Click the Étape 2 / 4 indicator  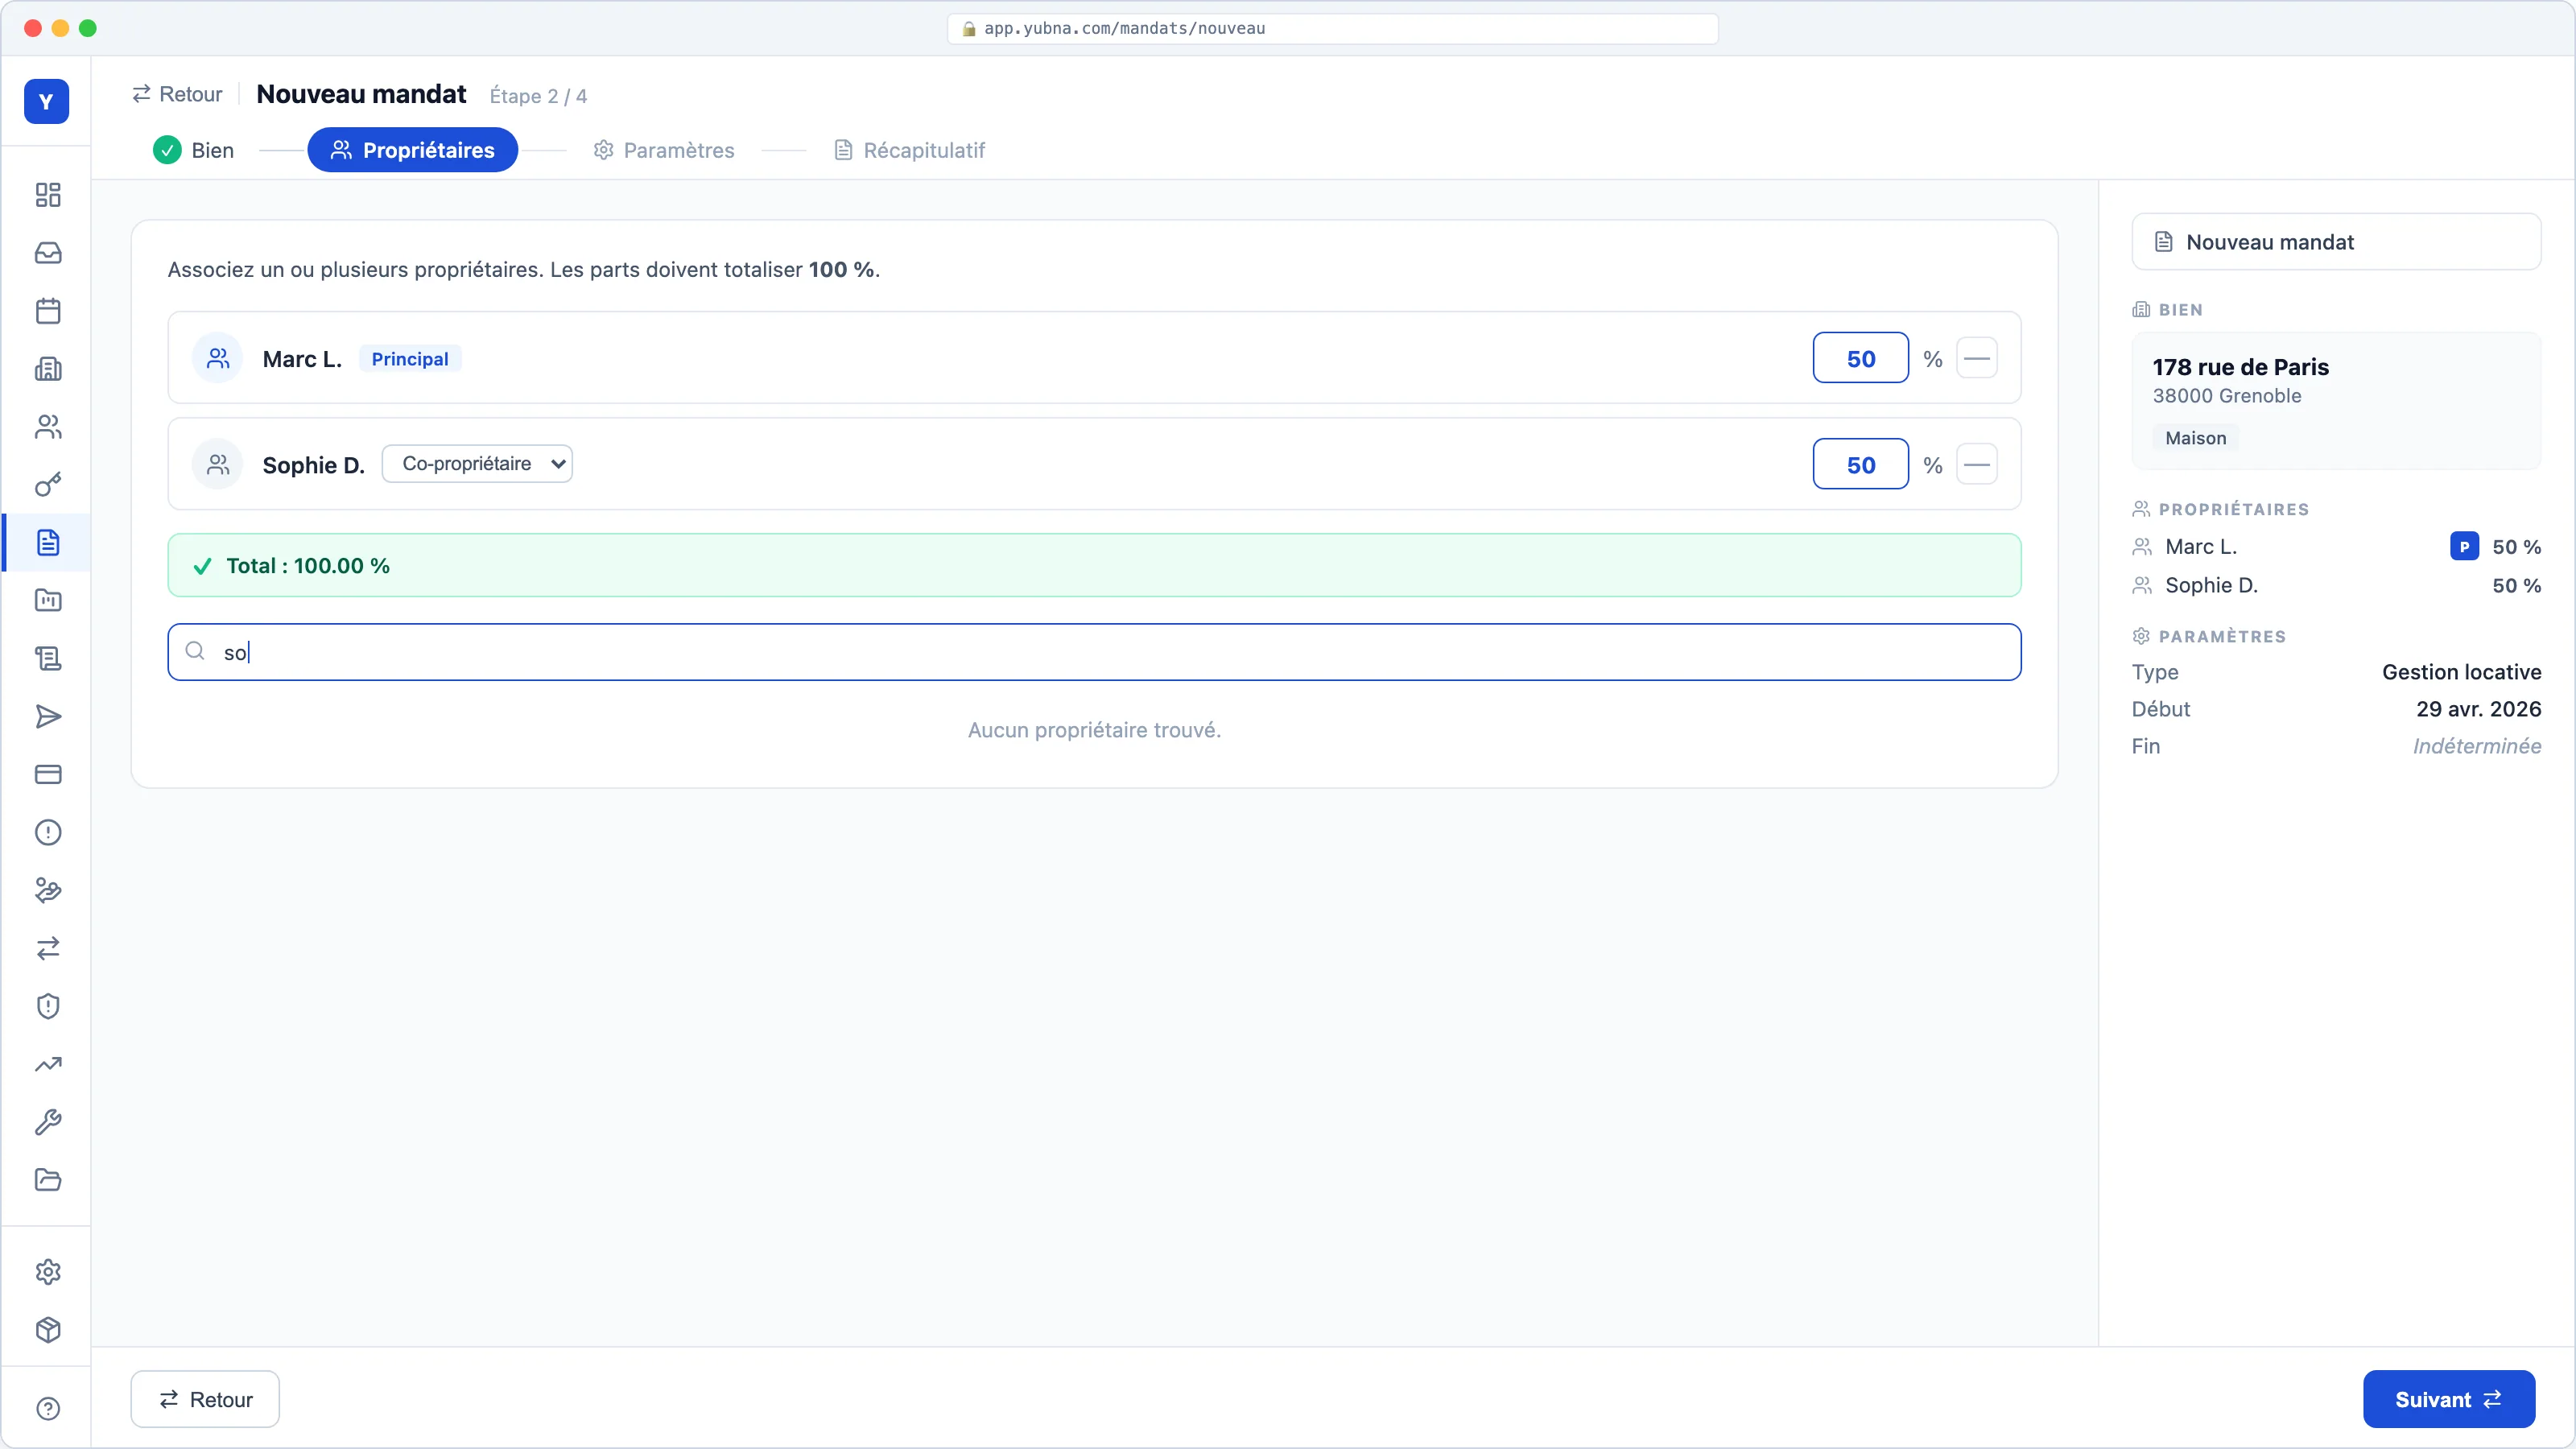tap(538, 96)
